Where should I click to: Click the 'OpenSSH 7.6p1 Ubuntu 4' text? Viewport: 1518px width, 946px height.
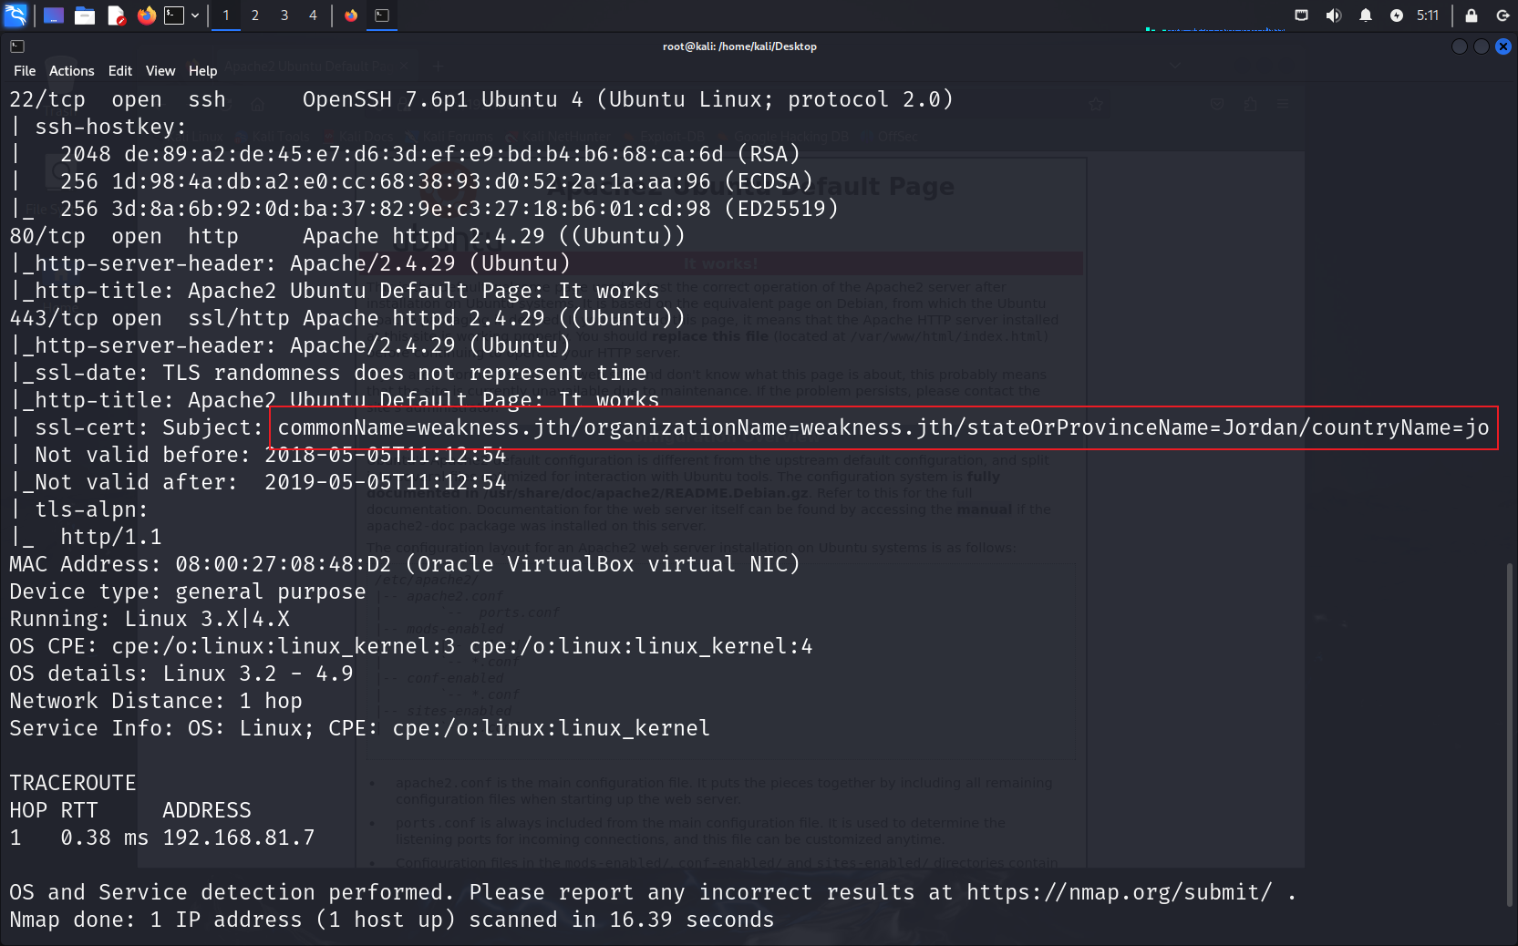pyautogui.click(x=442, y=99)
